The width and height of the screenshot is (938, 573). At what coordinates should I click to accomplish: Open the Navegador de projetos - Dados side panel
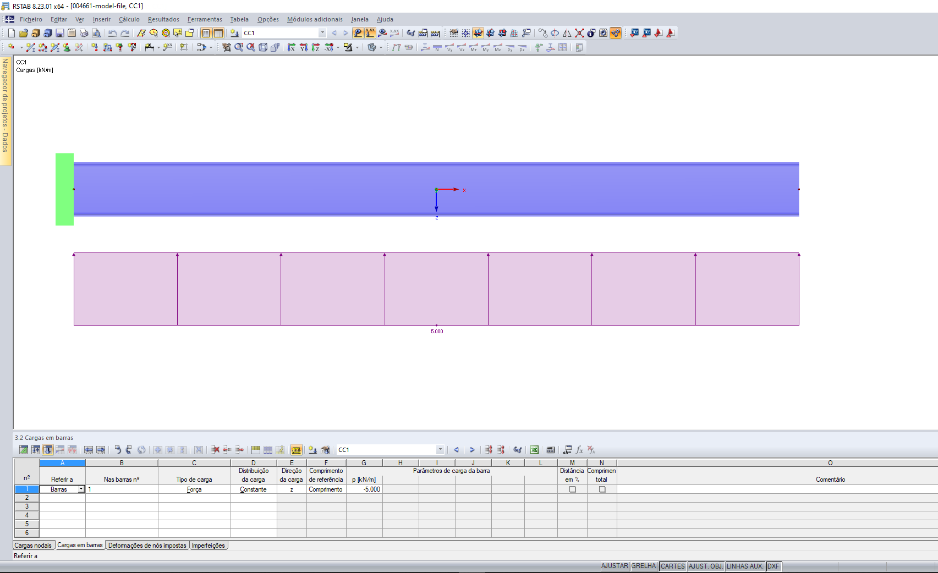[x=6, y=110]
